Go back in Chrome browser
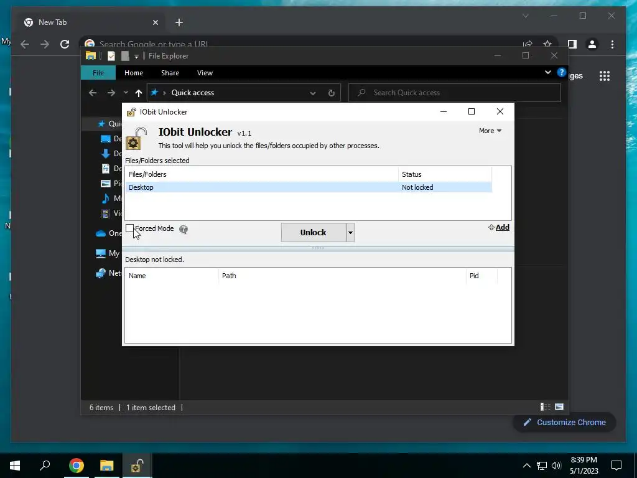 (x=25, y=44)
